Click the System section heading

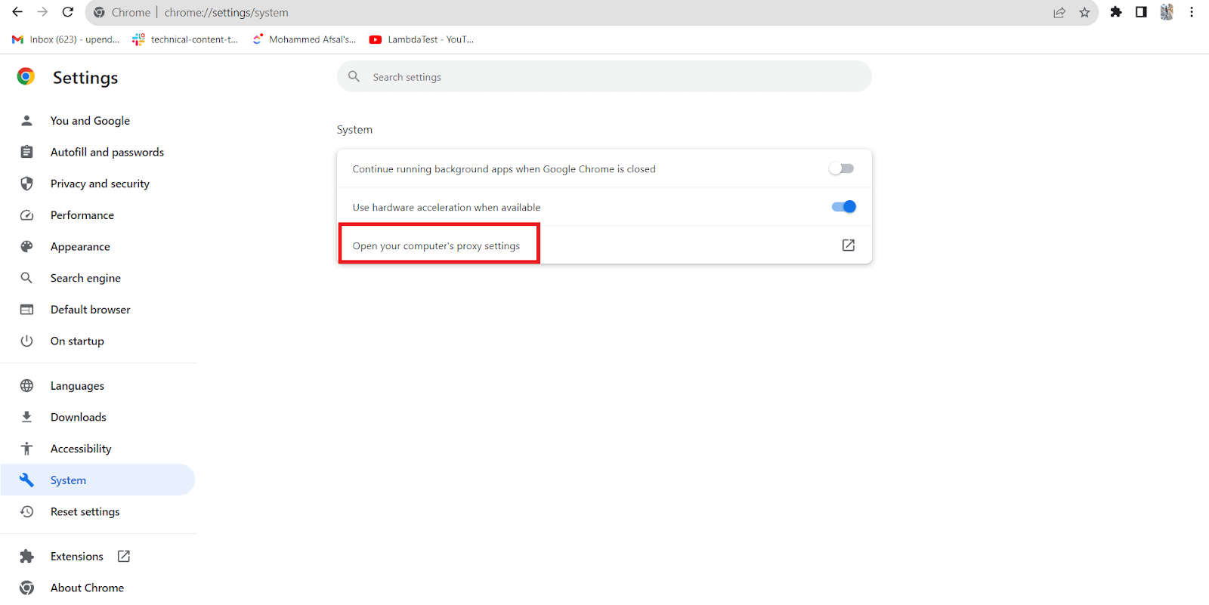point(354,130)
